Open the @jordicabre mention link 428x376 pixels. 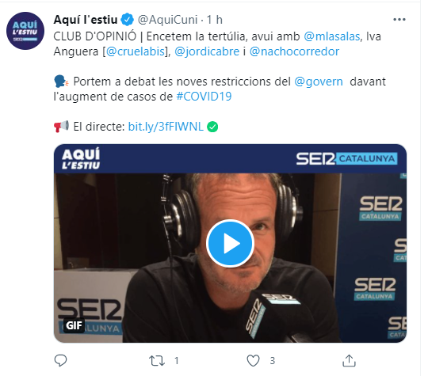[207, 51]
